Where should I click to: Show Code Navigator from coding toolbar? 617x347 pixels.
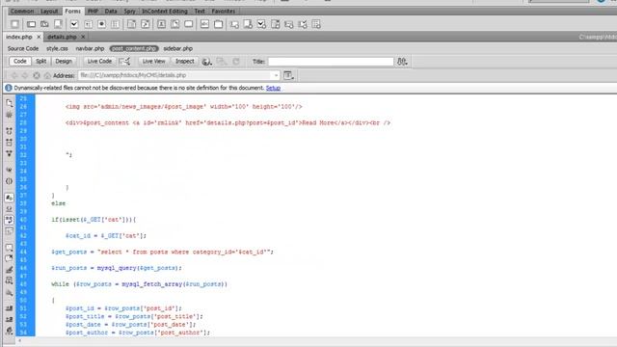pos(9,115)
